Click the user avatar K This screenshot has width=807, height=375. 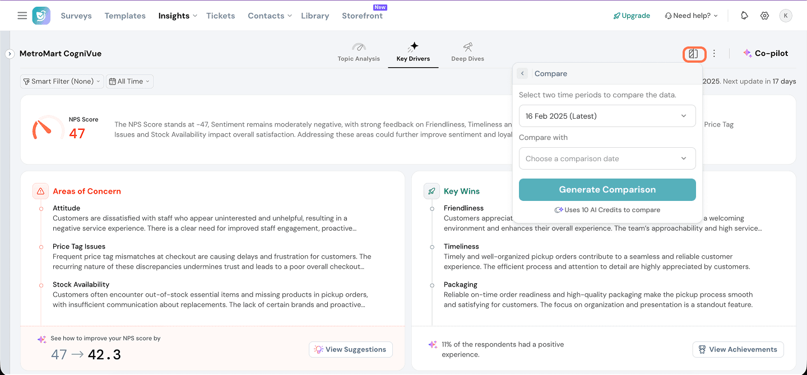tap(786, 16)
